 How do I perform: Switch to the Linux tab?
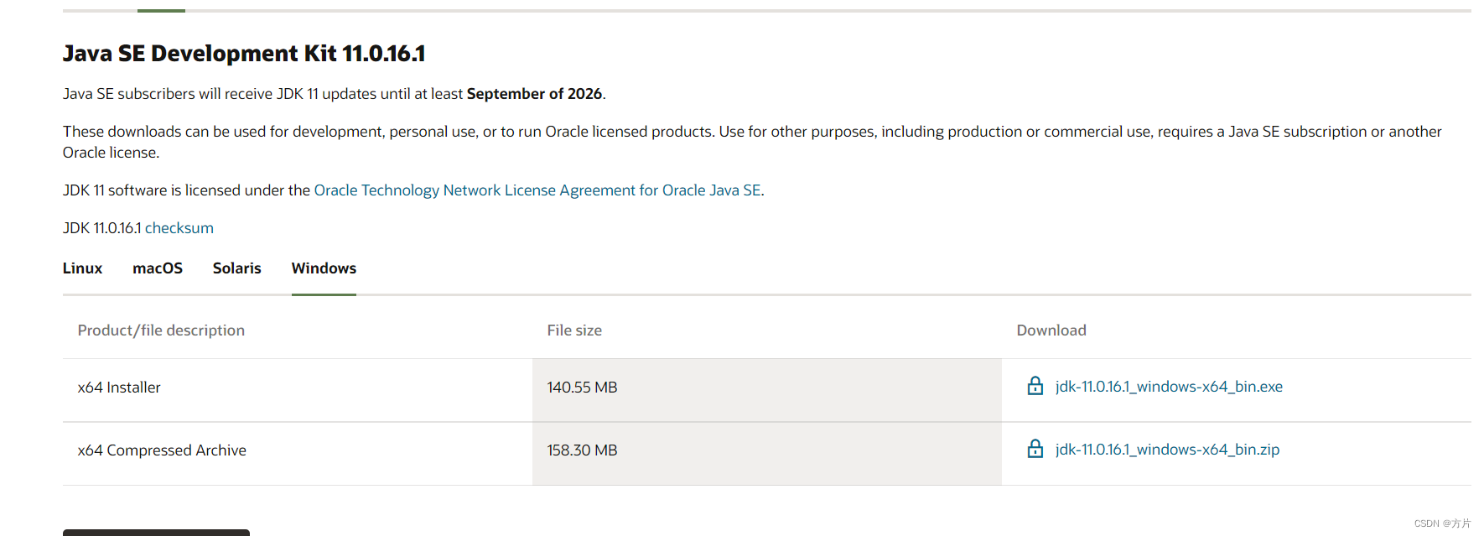click(82, 268)
